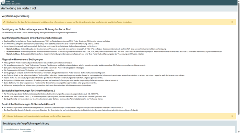The image size is (240, 133).
Task: Click 'Dienste des Landes' subtitle in header
Action: [13, 4]
